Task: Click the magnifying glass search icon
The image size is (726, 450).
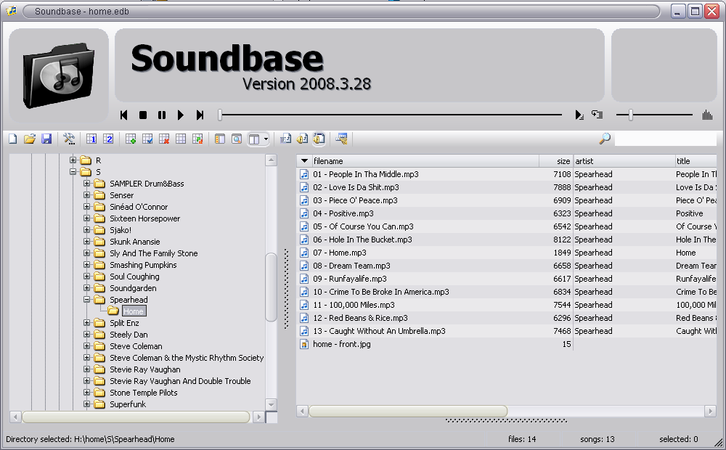Action: [x=605, y=139]
